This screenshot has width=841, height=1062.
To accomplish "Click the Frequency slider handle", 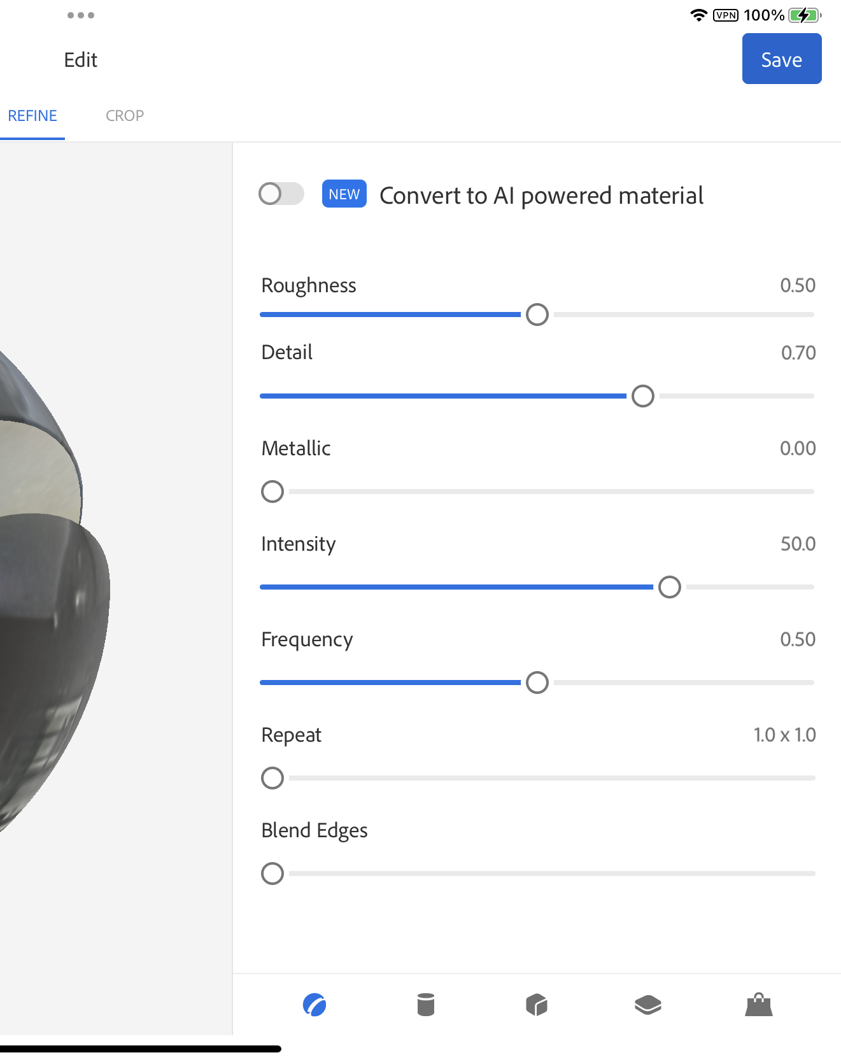I will coord(537,683).
